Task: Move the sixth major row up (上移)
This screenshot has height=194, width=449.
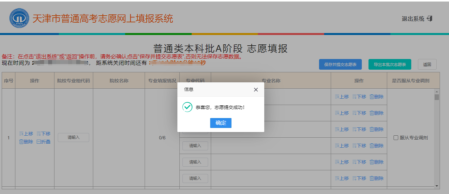Action: point(342,178)
